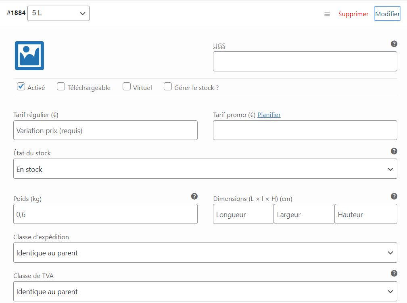This screenshot has height=303, width=407.
Task: Click the help icon for État du stock
Action: pyautogui.click(x=394, y=151)
